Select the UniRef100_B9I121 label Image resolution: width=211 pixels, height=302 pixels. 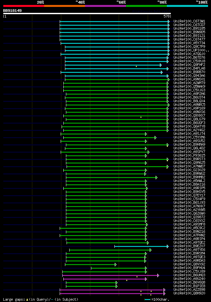[189, 36]
